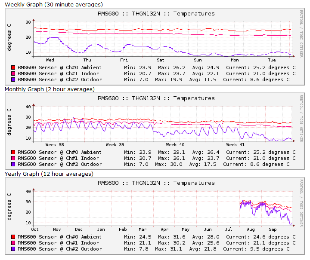Click Ambient Max 29.1 value in Monthly legend
Screen dimensions: 310x260
point(170,152)
